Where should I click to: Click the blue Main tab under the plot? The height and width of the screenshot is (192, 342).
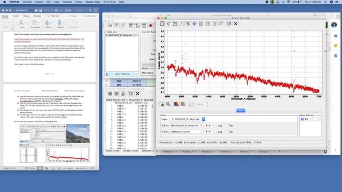click(241, 110)
